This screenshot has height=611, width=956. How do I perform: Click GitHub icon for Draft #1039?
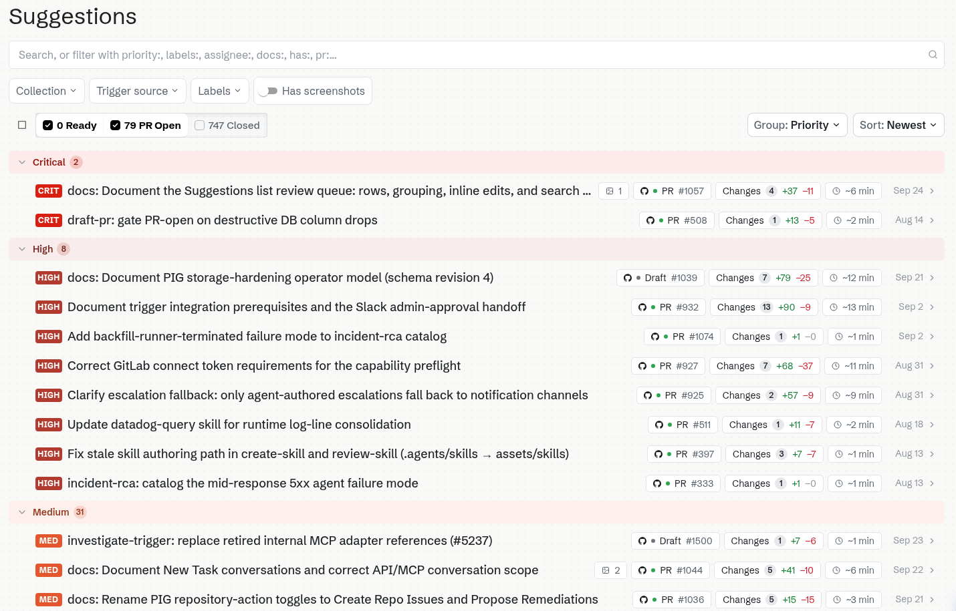[628, 278]
